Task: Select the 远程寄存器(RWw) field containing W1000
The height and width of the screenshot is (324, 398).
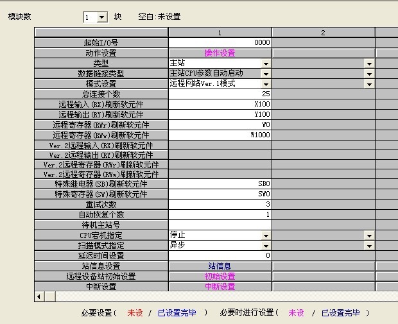Action: coord(220,135)
